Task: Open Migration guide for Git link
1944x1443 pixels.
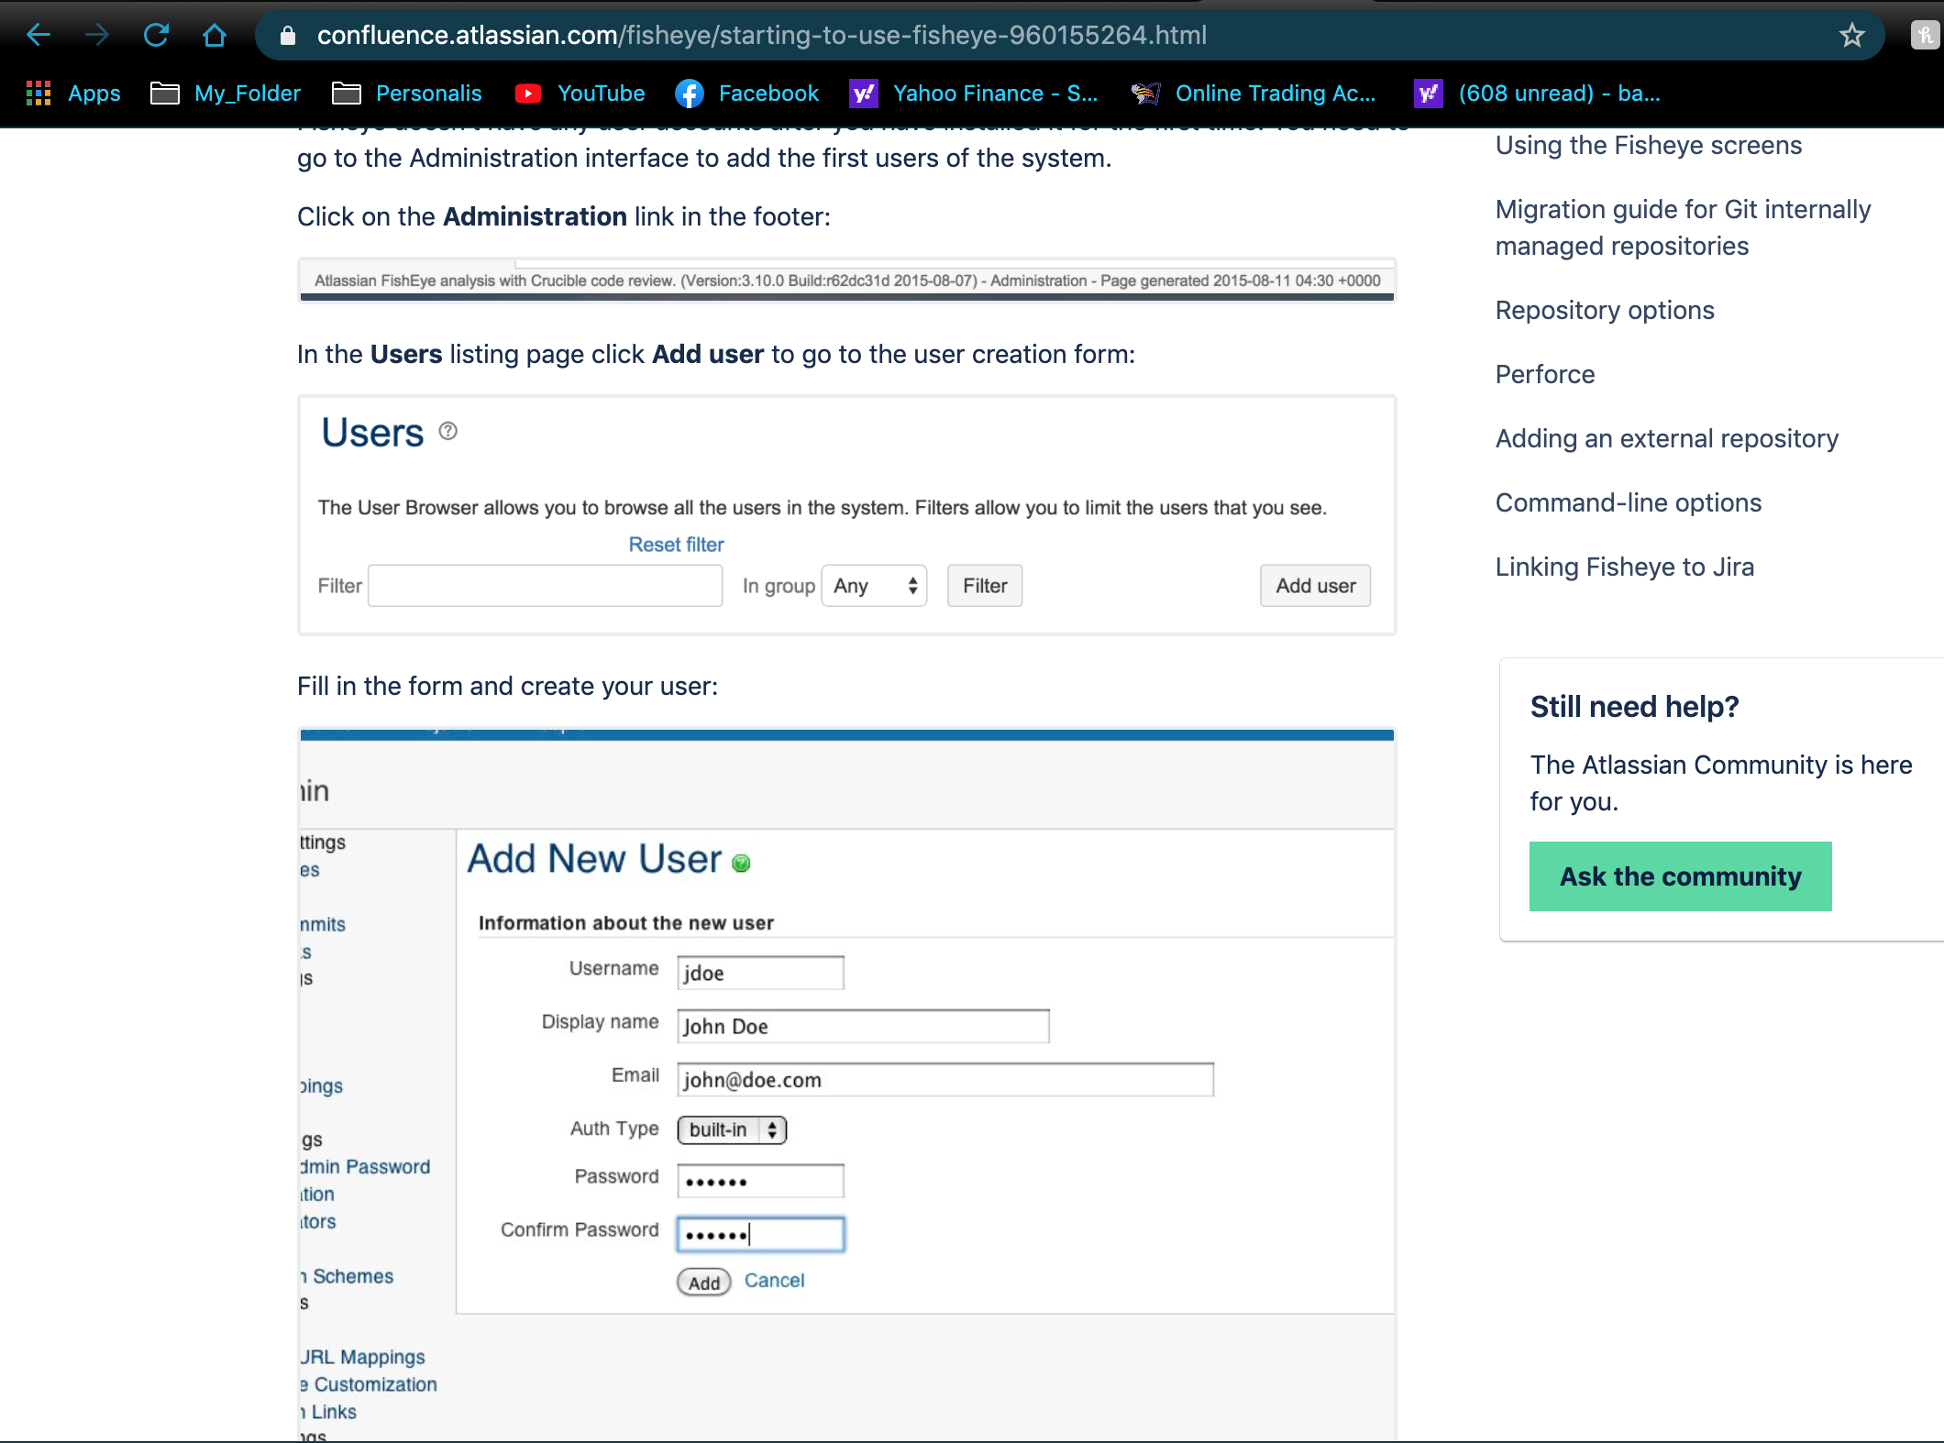Action: 1683,227
